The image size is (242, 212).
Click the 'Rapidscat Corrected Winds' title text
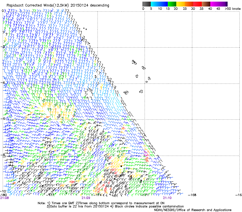click(30, 6)
